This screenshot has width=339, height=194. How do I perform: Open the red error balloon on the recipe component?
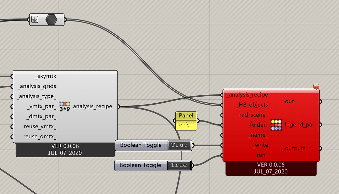[x=316, y=86]
